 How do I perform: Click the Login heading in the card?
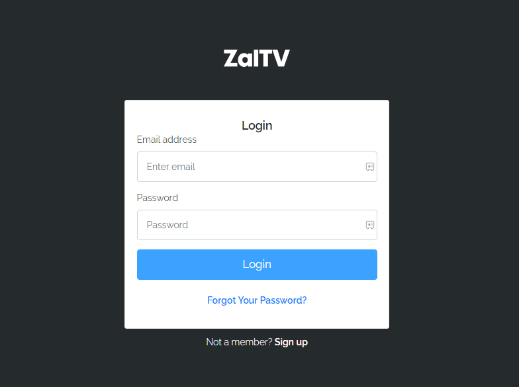tap(257, 126)
